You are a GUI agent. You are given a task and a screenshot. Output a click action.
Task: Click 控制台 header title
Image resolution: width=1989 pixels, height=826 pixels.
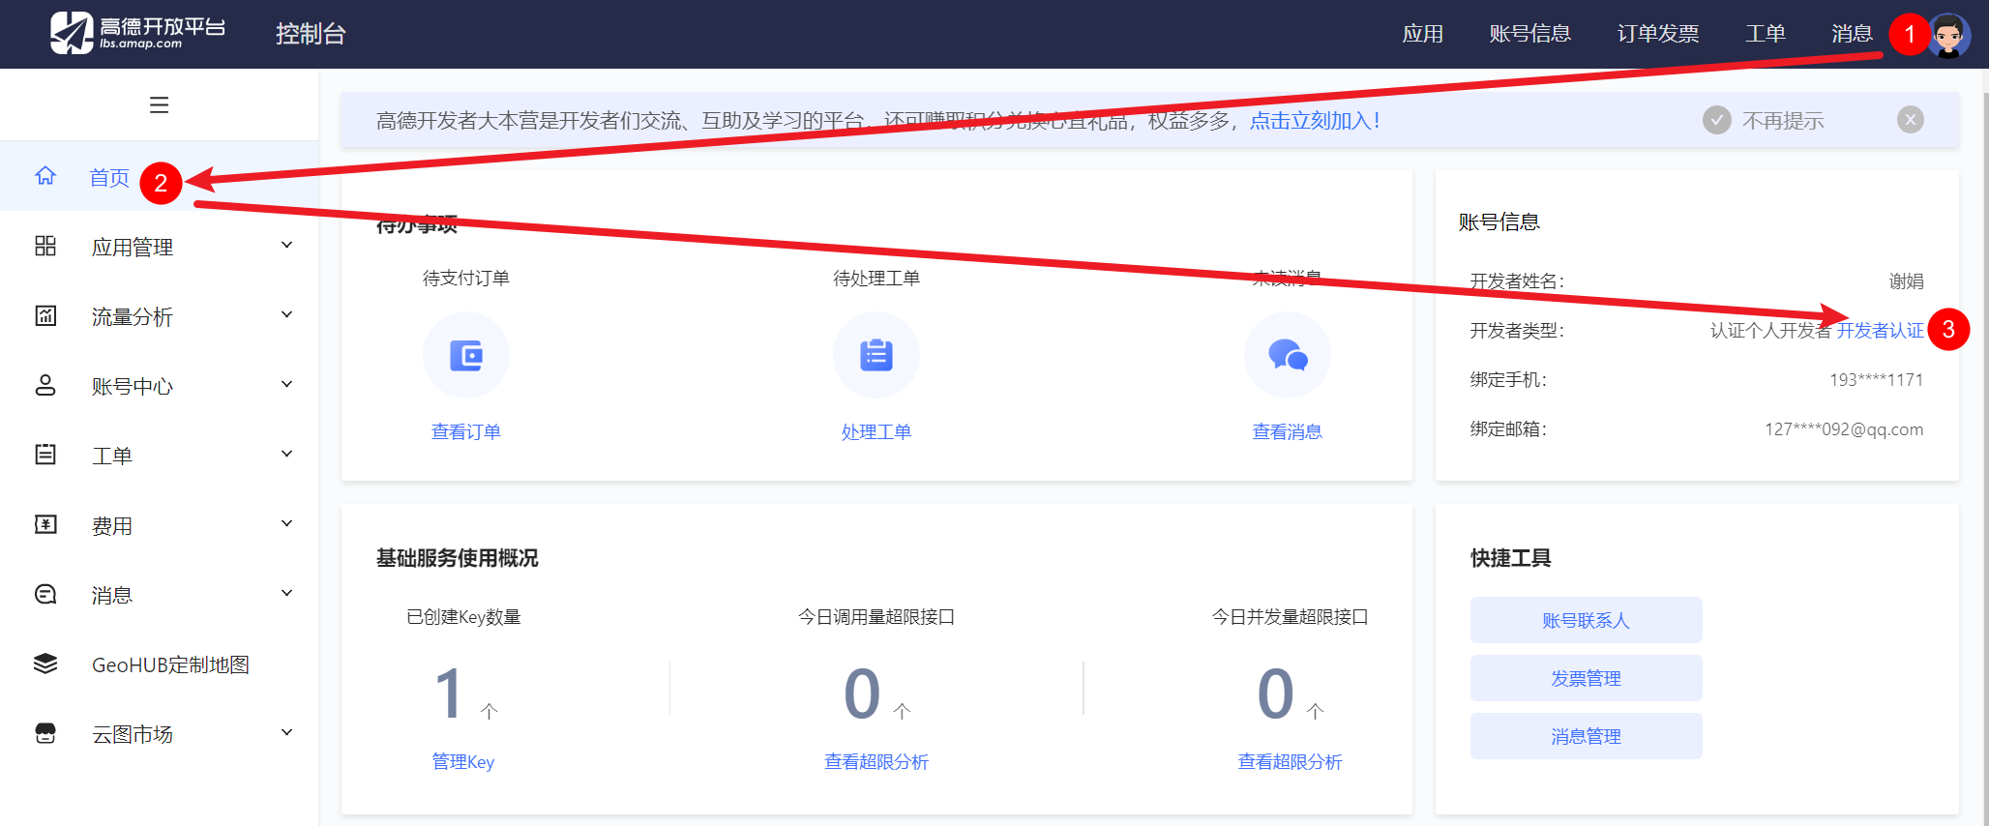311,34
